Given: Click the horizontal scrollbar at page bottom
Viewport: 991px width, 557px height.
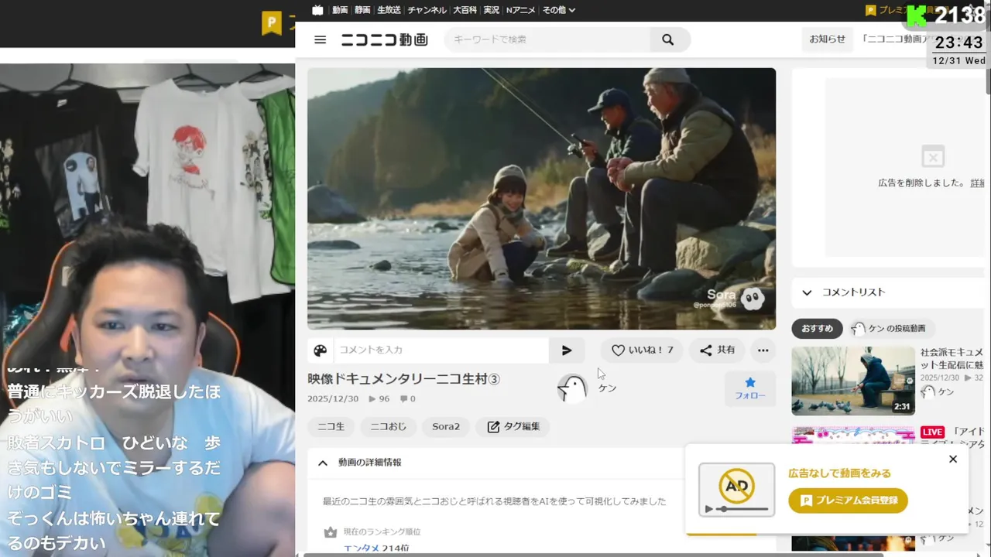Looking at the screenshot, I should click(593, 555).
